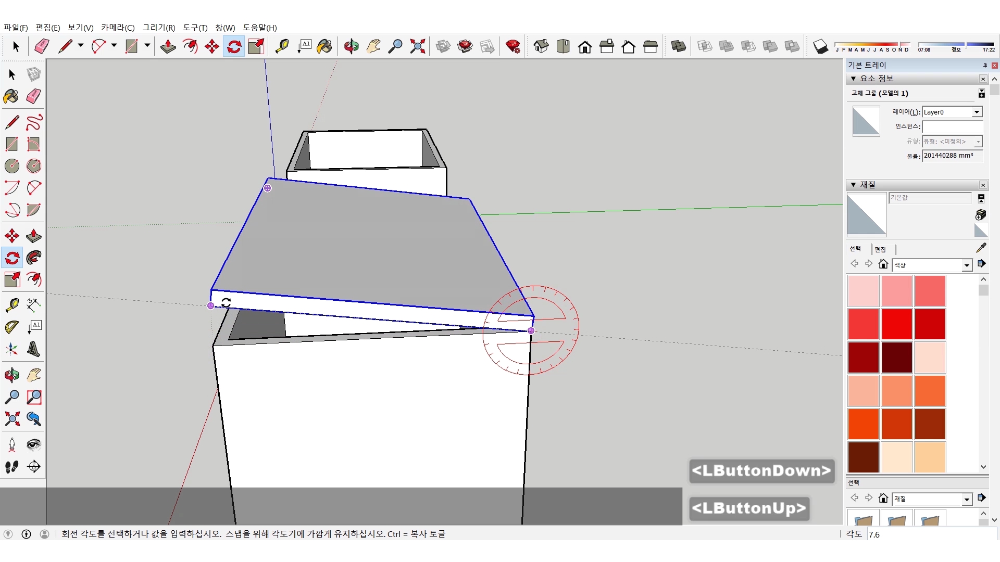Select the Protractor tool
Image resolution: width=1000 pixels, height=562 pixels.
click(x=11, y=327)
